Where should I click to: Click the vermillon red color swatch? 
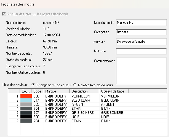coord(26,96)
